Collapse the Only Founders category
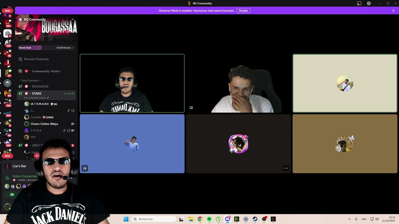This screenshot has height=224, width=399. click(30, 81)
